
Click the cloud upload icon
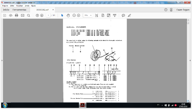click(11, 15)
